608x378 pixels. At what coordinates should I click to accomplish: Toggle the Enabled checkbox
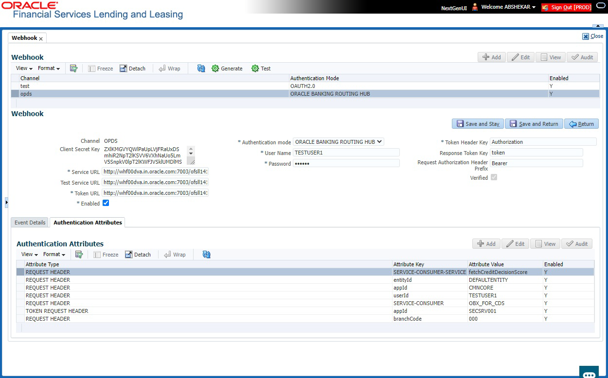coord(106,203)
